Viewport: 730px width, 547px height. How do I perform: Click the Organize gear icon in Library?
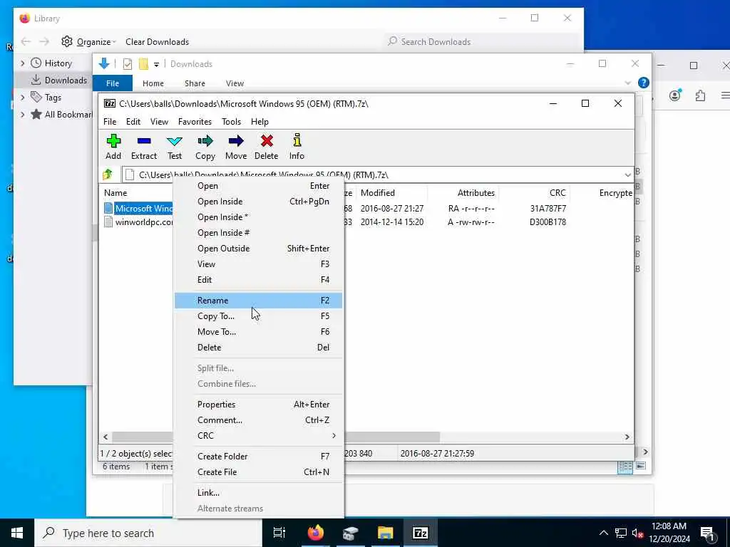tap(67, 41)
